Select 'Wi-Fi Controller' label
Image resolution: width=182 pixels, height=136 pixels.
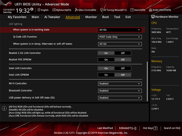(x=18, y=83)
